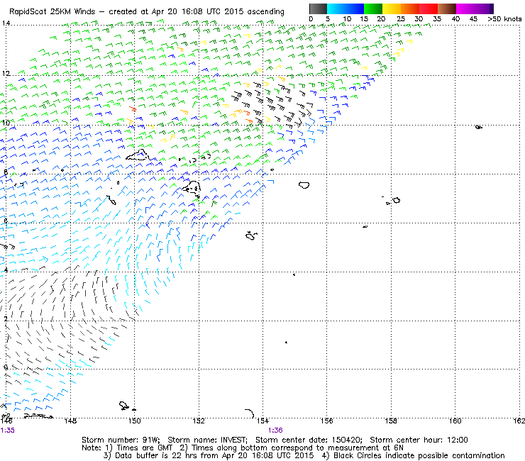Viewport: 525px width, 461px height.
Task: Click the 'Storm name: INVEST;' text
Action: click(x=207, y=440)
